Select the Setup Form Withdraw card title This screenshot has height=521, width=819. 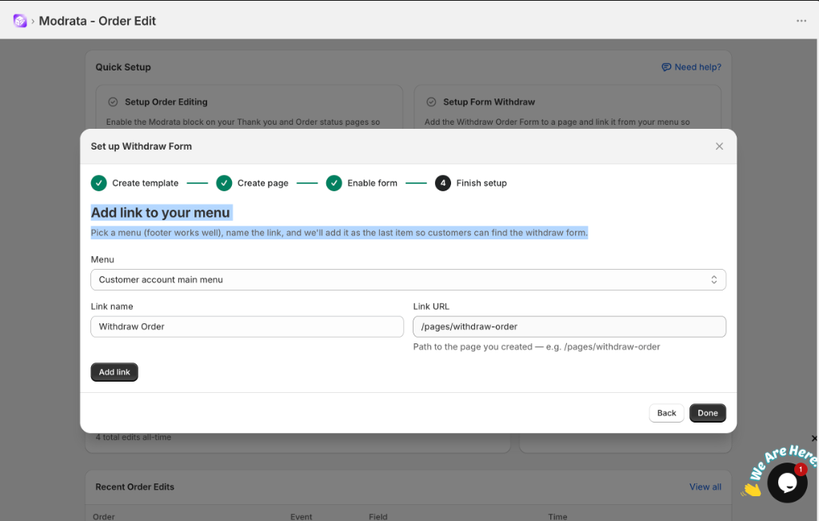point(489,102)
